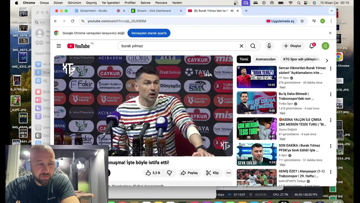360x203 pixels.
Task: Reload the page in Chrome
Action: point(73,21)
